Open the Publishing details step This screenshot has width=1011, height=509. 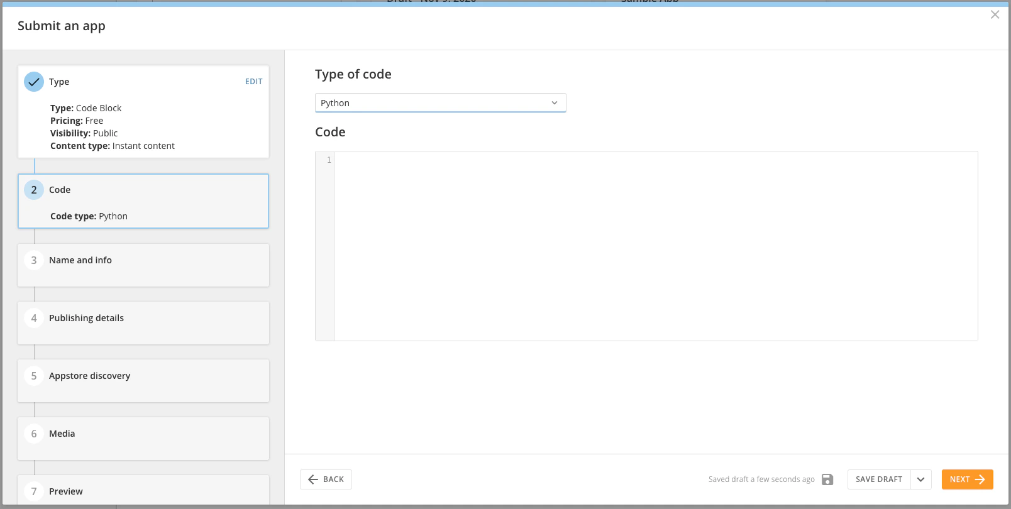click(143, 323)
